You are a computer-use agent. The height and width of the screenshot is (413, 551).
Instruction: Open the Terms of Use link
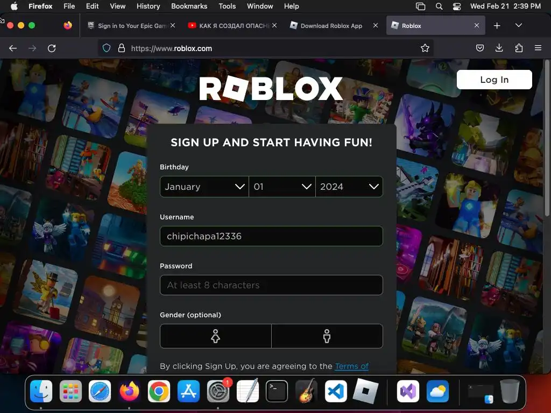tap(352, 366)
